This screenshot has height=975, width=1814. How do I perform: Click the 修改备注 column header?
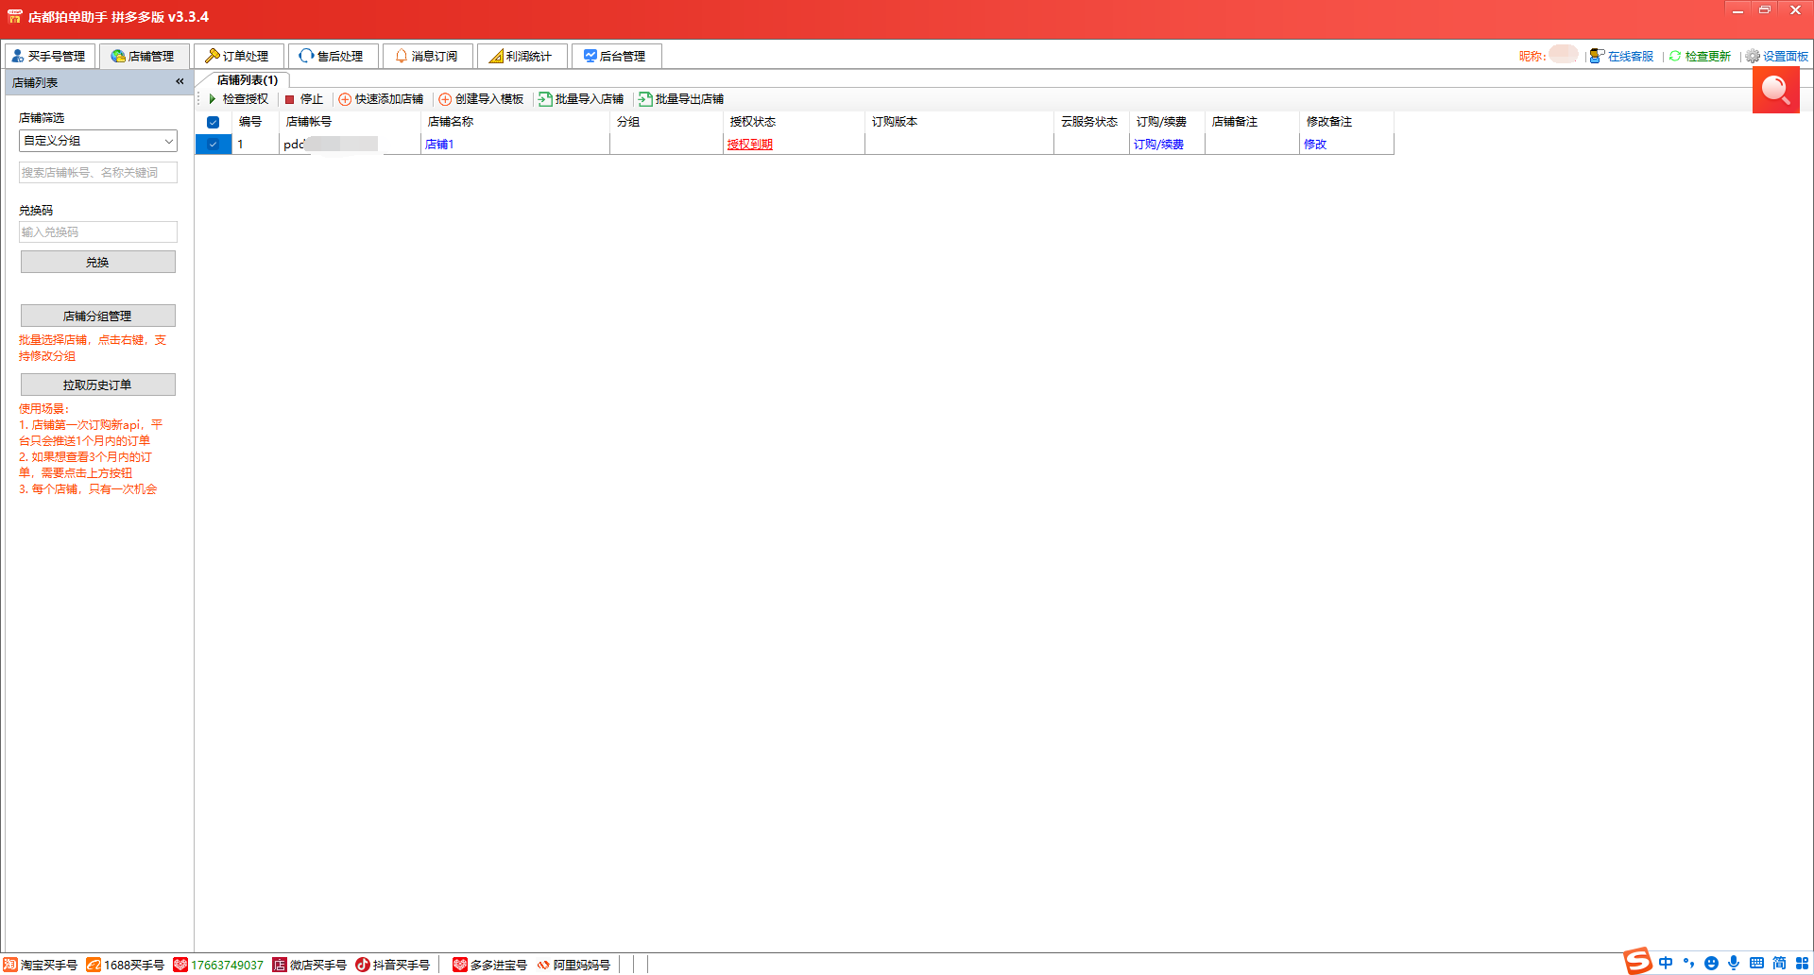pyautogui.click(x=1346, y=122)
